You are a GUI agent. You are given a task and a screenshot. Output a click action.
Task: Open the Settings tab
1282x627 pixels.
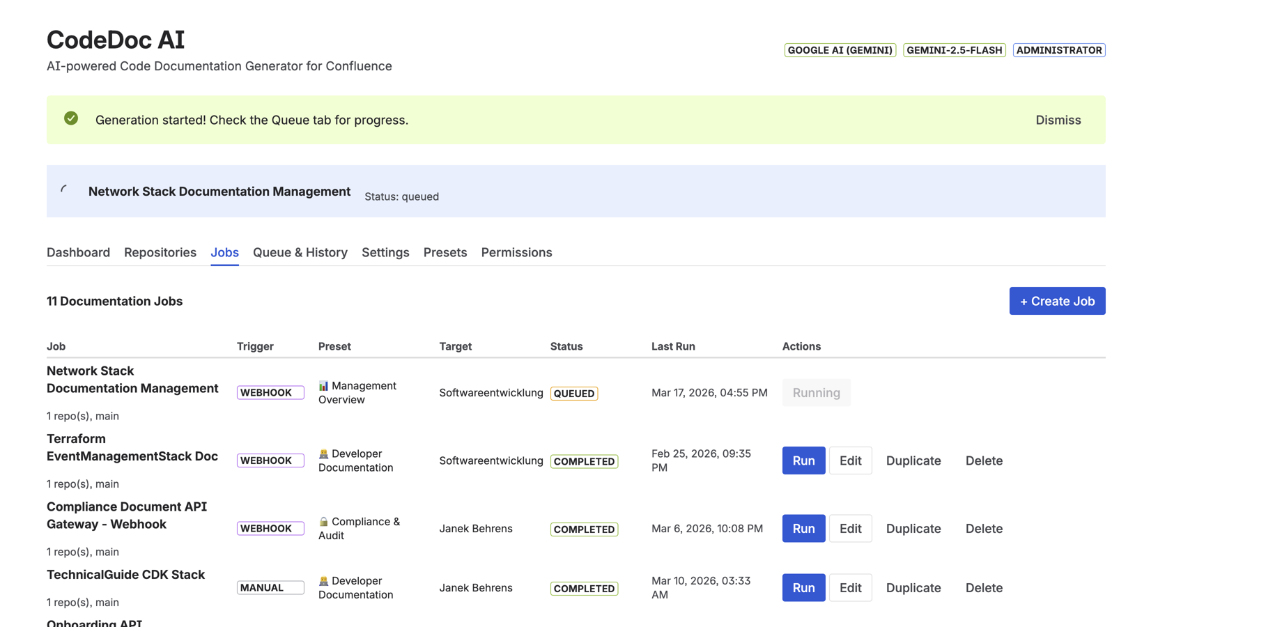pos(385,252)
